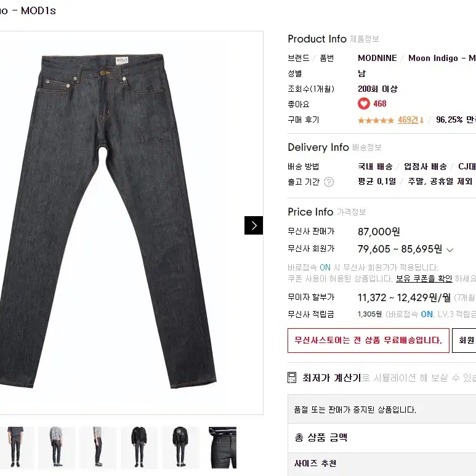Open the 보유 쿠폰을 확인 link
The width and height of the screenshot is (476, 476).
click(424, 278)
